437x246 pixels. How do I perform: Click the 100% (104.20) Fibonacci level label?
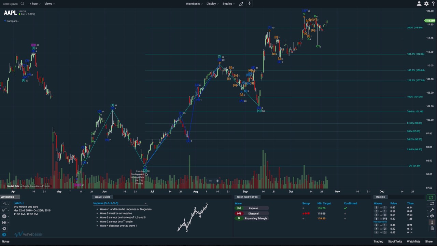pos(414,97)
